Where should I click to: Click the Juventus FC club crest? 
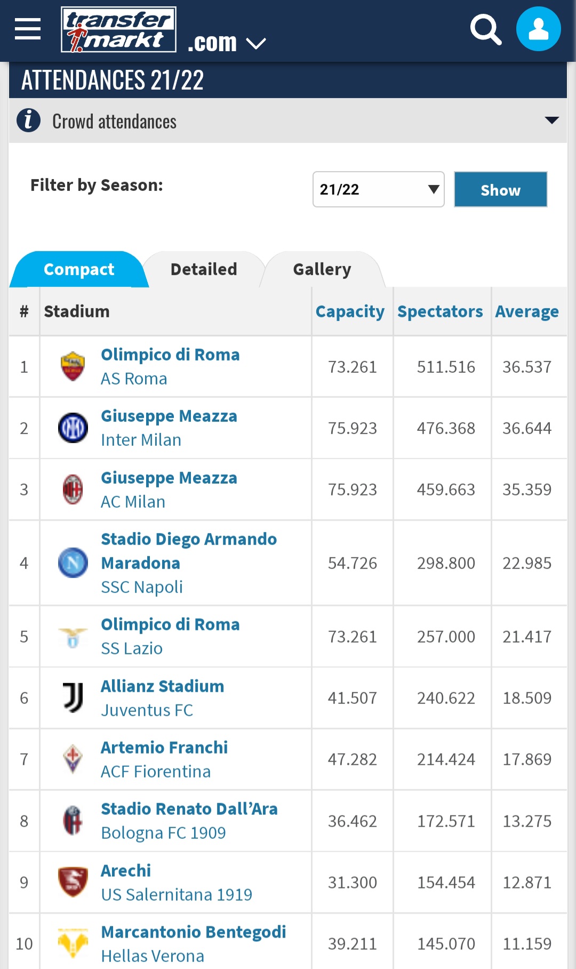point(73,698)
